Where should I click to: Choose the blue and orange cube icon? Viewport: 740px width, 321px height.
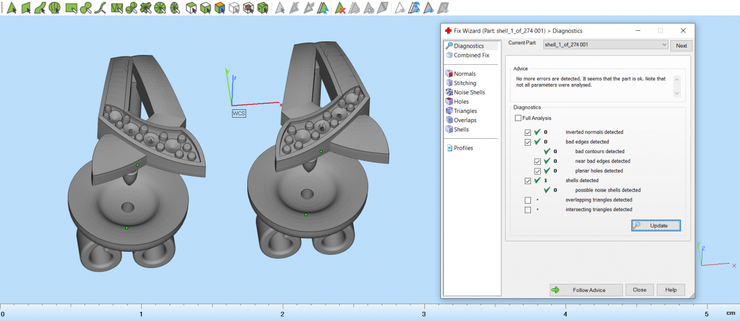220,8
